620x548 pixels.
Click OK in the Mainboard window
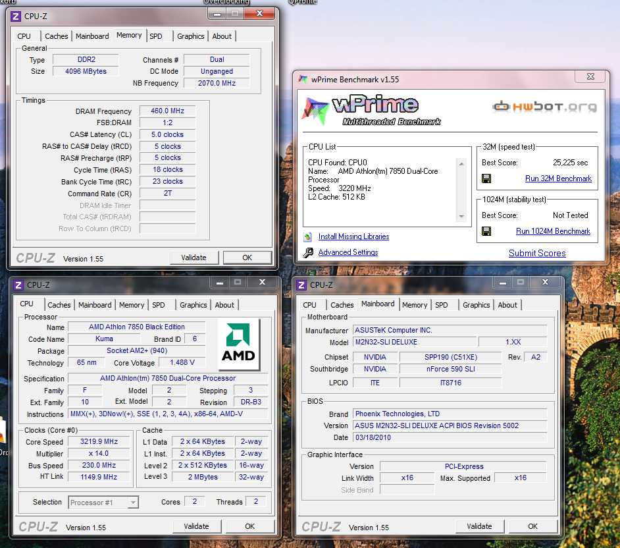pyautogui.click(x=533, y=526)
